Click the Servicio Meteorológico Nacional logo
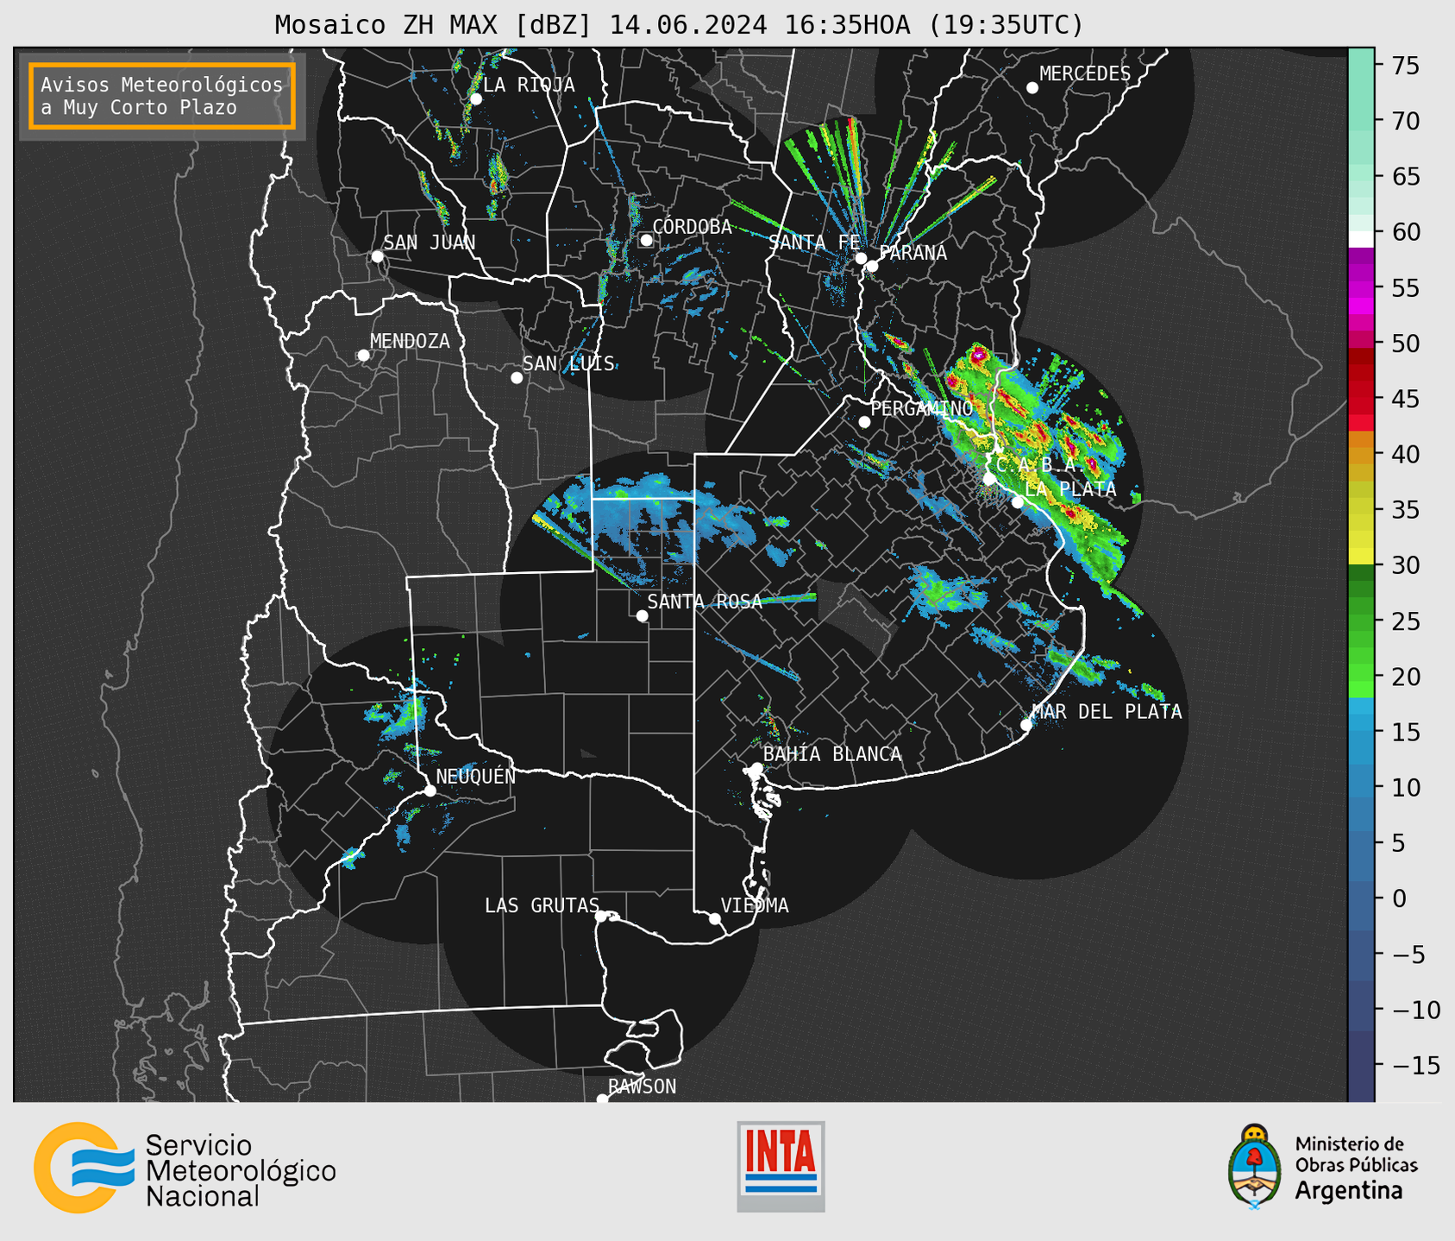The width and height of the screenshot is (1455, 1241). coord(185,1169)
